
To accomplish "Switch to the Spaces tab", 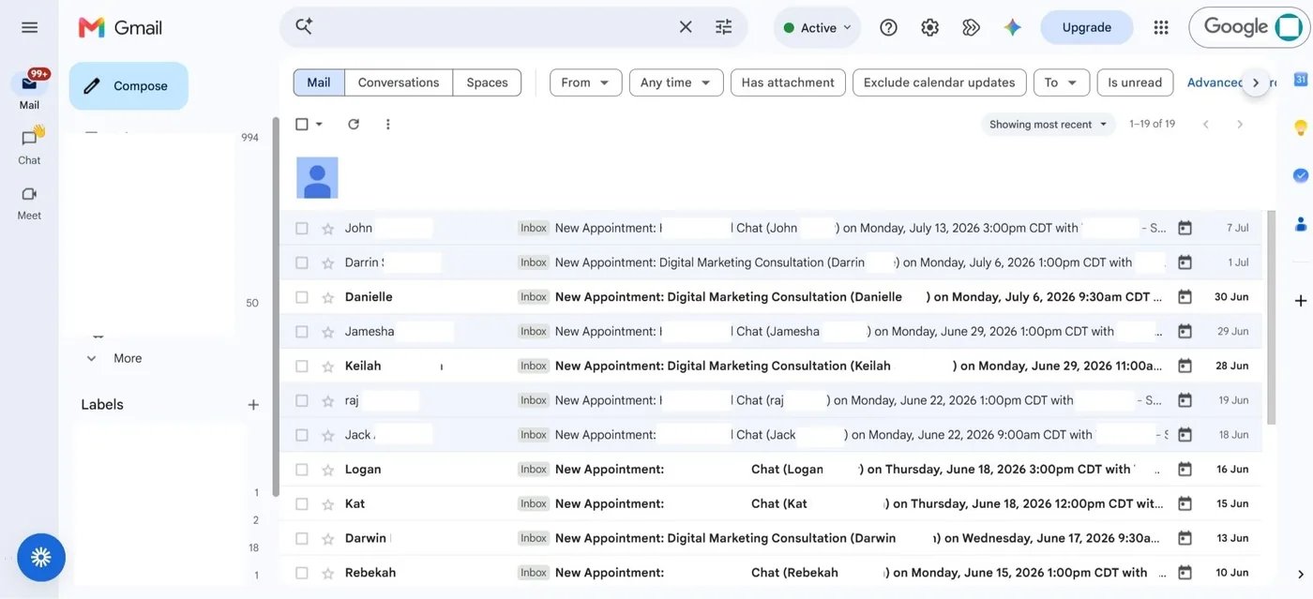I will click(487, 82).
